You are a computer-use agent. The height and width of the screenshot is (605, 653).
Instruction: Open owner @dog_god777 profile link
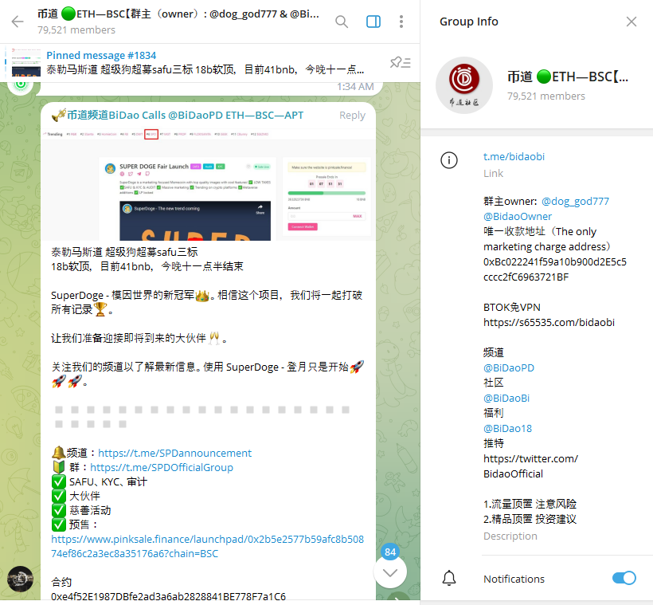[575, 201]
